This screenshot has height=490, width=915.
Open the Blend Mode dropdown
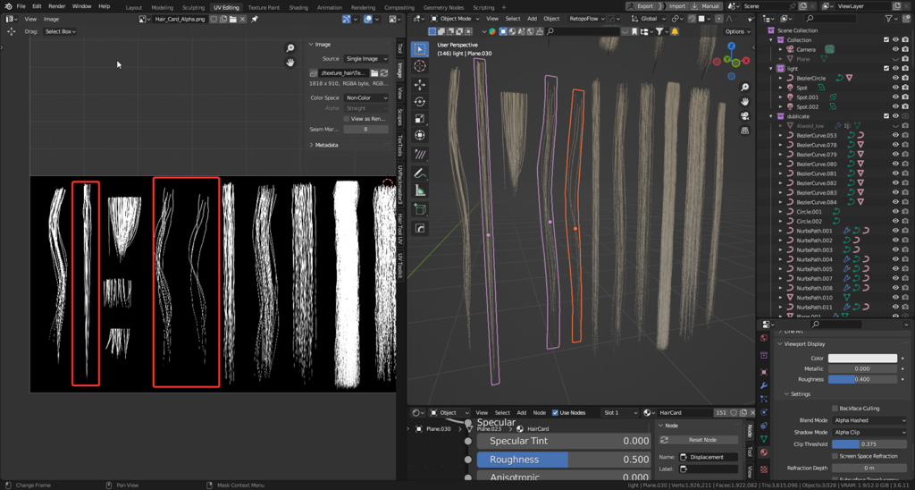tap(869, 420)
